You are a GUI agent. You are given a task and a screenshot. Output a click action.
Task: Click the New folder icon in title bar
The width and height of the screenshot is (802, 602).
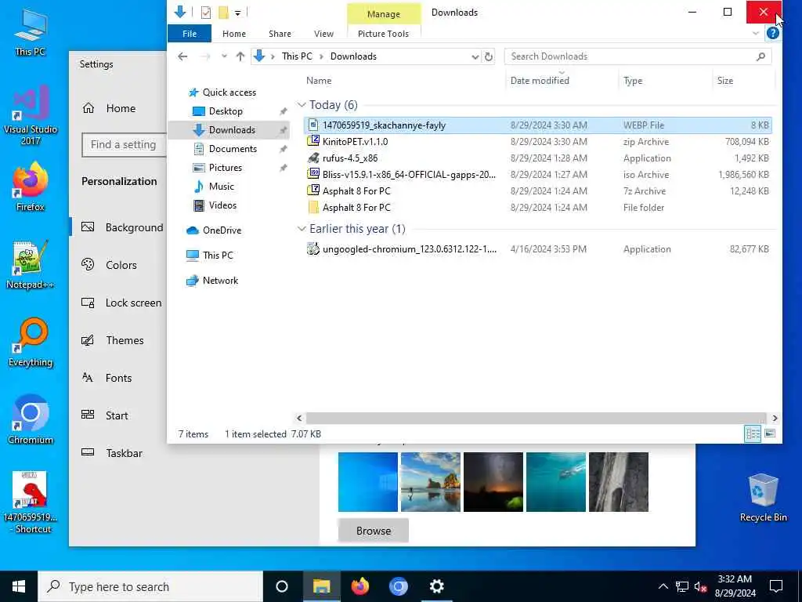[x=223, y=13]
